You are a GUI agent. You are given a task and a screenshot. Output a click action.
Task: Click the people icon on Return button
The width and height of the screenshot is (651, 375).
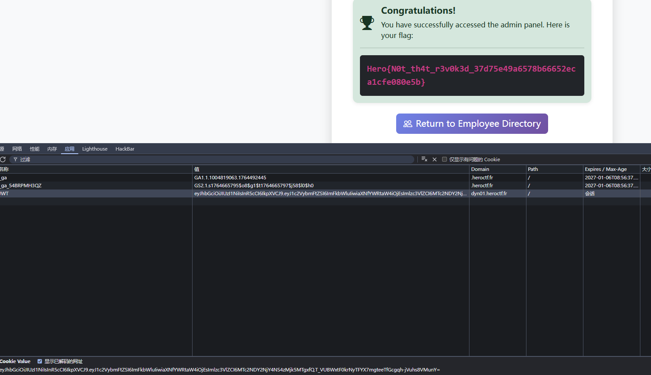click(x=408, y=124)
